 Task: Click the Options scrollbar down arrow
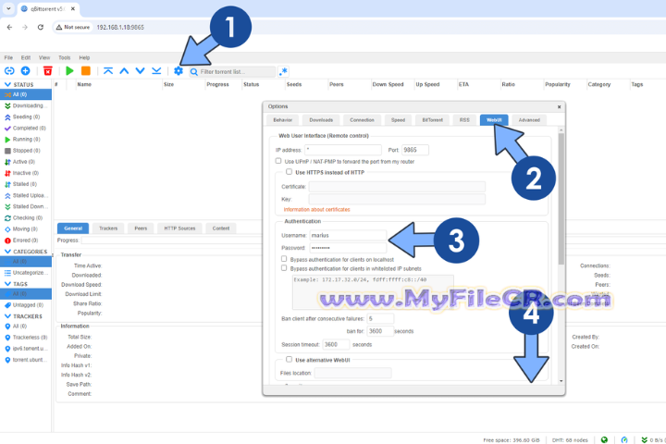coord(561,381)
